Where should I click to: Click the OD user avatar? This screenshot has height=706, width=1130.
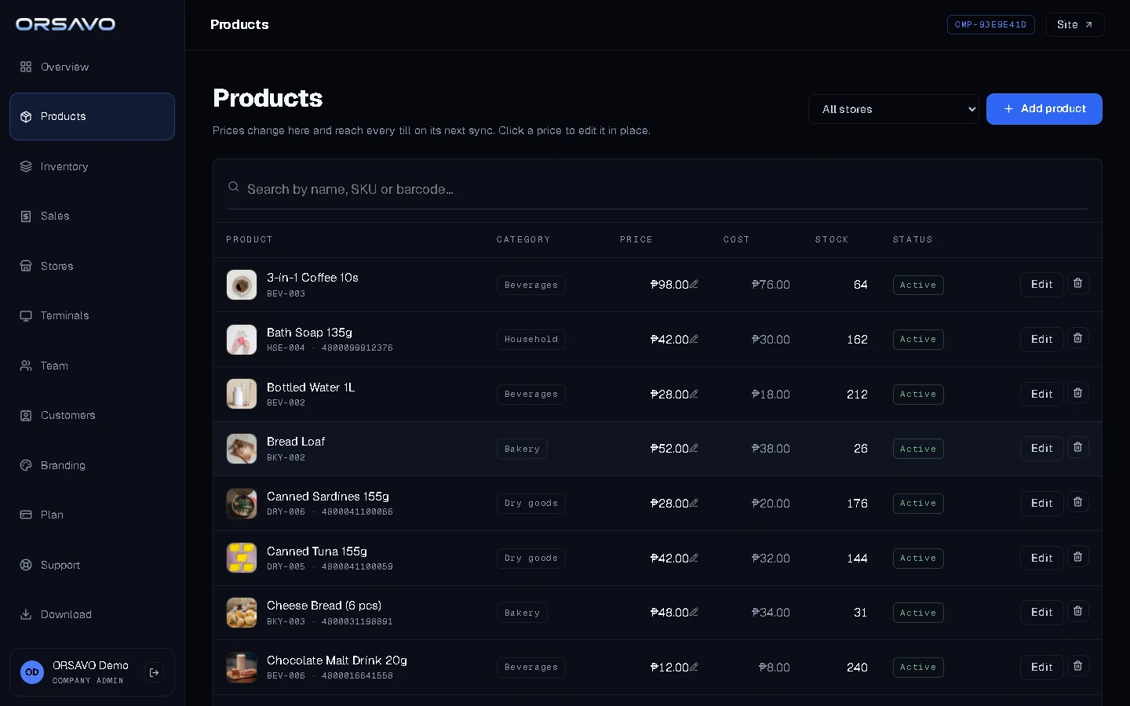click(x=32, y=672)
